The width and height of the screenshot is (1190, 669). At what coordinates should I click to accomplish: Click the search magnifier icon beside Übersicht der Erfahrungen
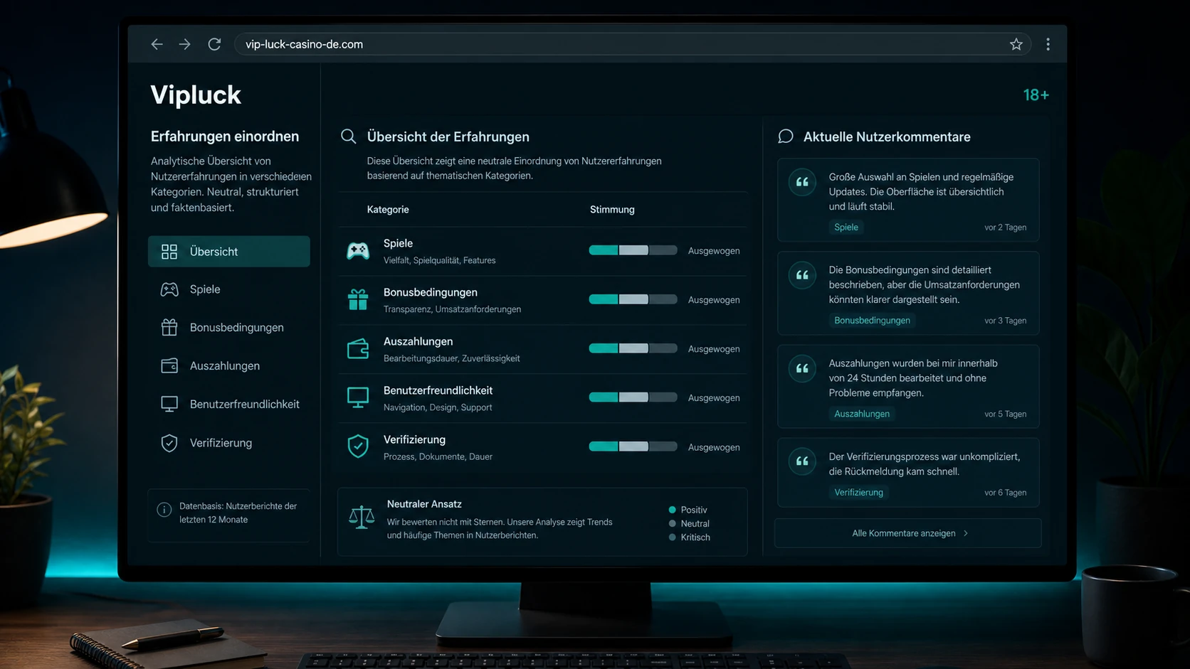[348, 137]
